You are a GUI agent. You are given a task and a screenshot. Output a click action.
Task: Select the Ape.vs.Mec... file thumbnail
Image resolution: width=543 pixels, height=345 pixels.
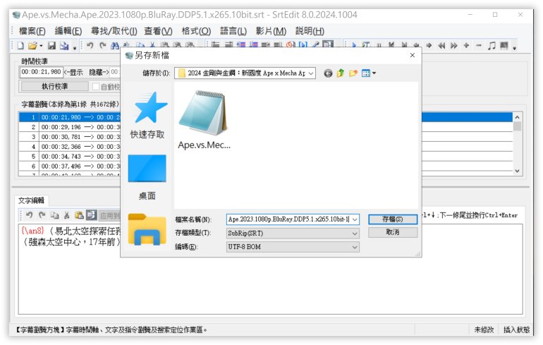[x=204, y=120]
